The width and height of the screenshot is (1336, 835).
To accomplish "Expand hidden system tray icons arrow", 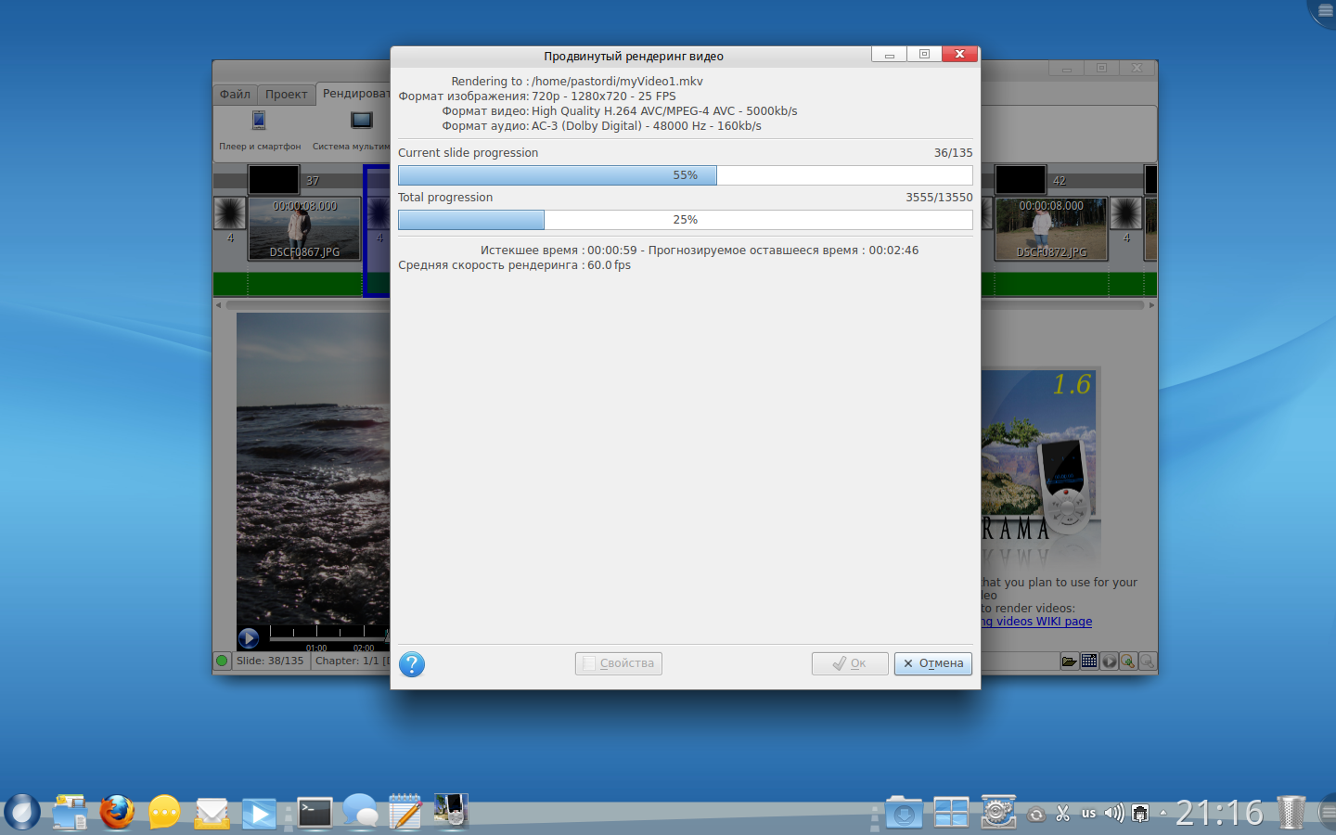I will (1163, 814).
